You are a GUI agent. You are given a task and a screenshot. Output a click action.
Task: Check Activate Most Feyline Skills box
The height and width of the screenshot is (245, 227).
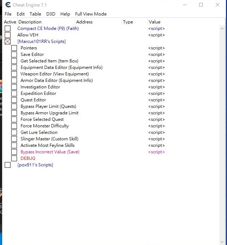[x=14, y=145]
